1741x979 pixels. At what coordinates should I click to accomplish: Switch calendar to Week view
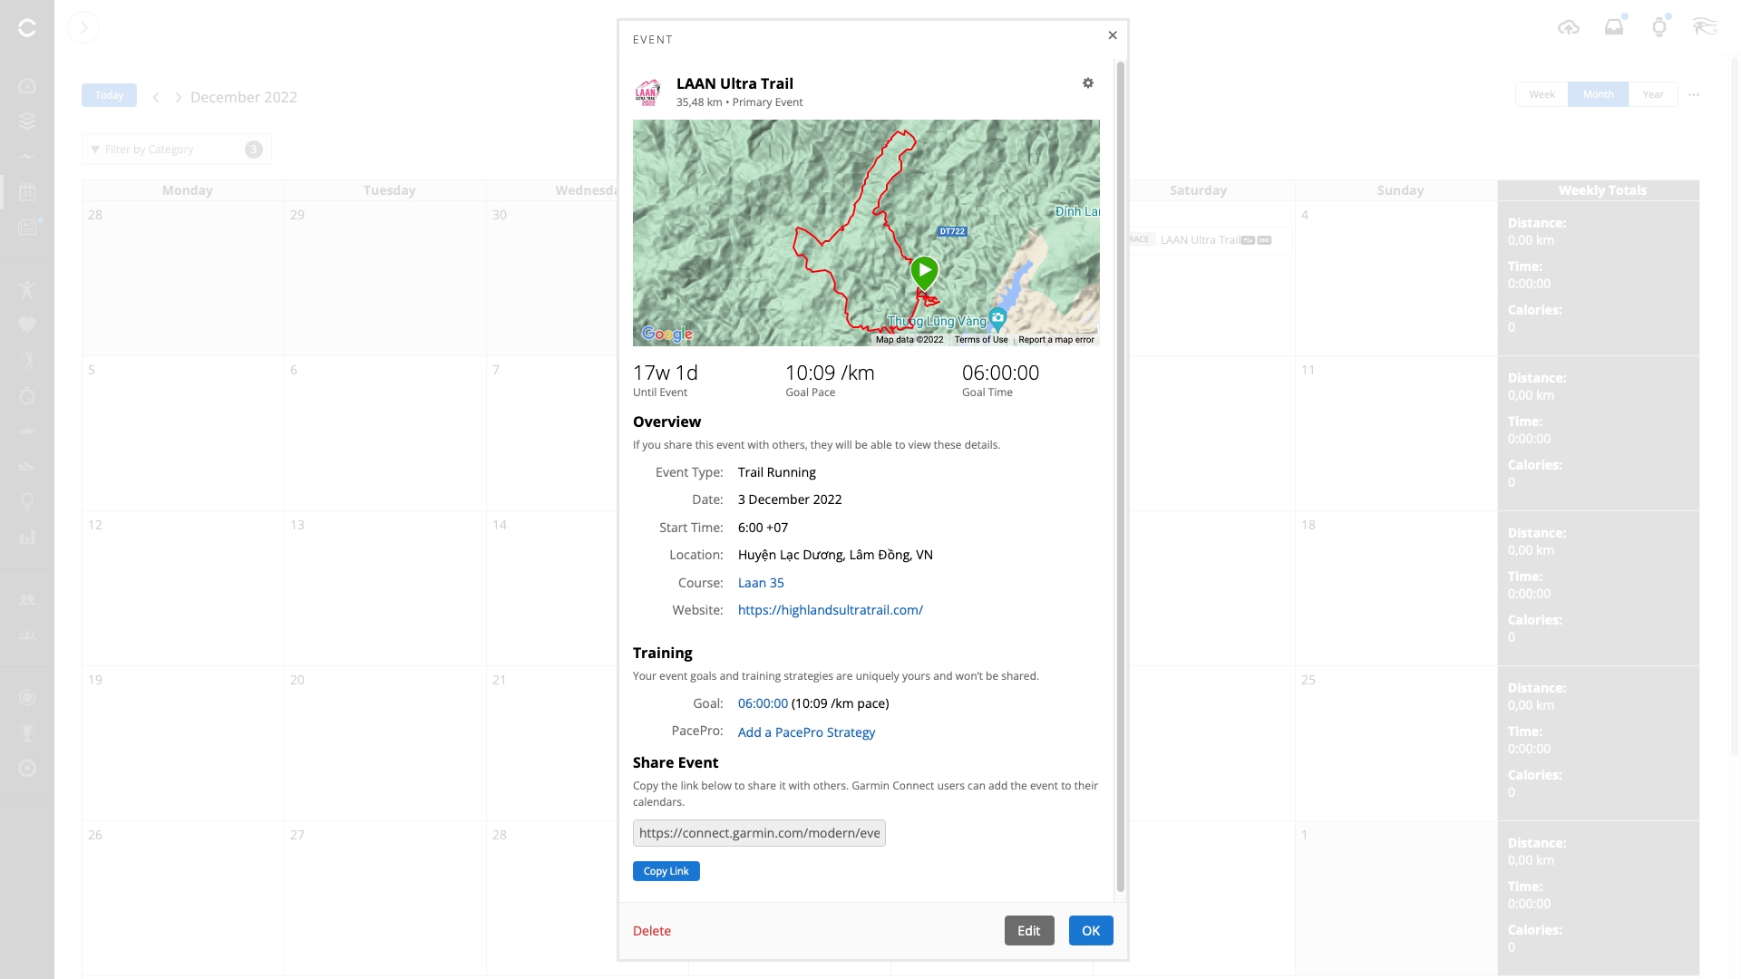(x=1542, y=94)
